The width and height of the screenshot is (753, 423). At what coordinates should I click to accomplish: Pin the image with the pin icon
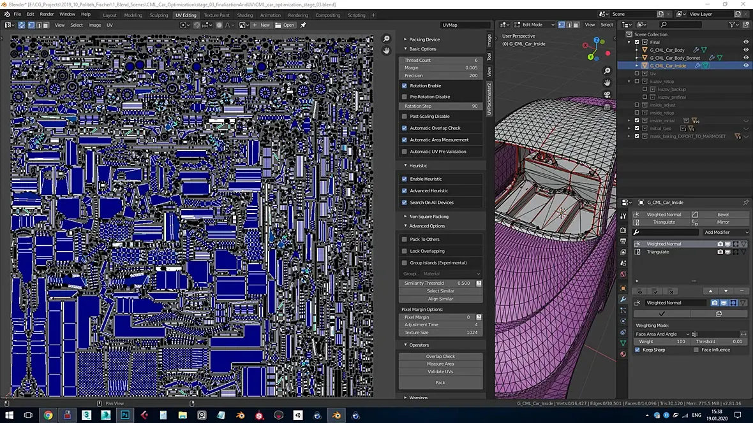point(303,25)
